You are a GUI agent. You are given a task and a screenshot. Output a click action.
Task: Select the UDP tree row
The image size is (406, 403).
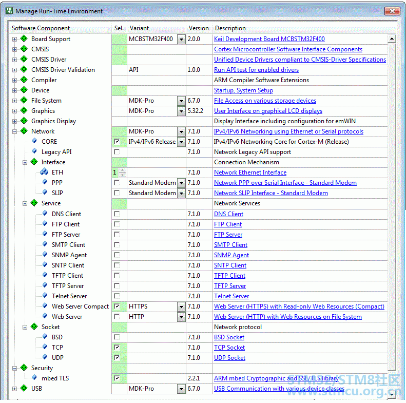(x=57, y=358)
